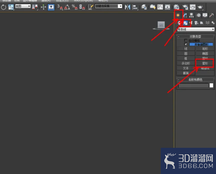Uncheck the start new shape checkbox

[x=186, y=44]
